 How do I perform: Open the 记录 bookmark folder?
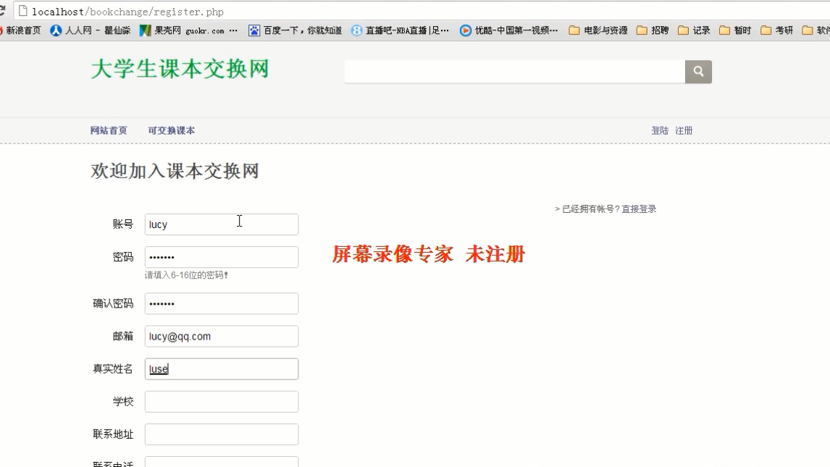pyautogui.click(x=694, y=30)
